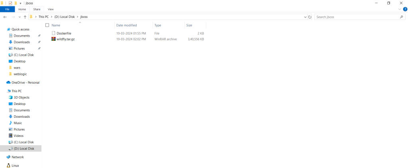Viewport: 408px width, 168px height.
Task: Sort by the Type column header
Action: click(x=158, y=25)
